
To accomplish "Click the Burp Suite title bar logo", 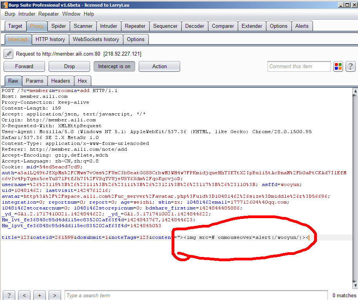I will point(5,5).
